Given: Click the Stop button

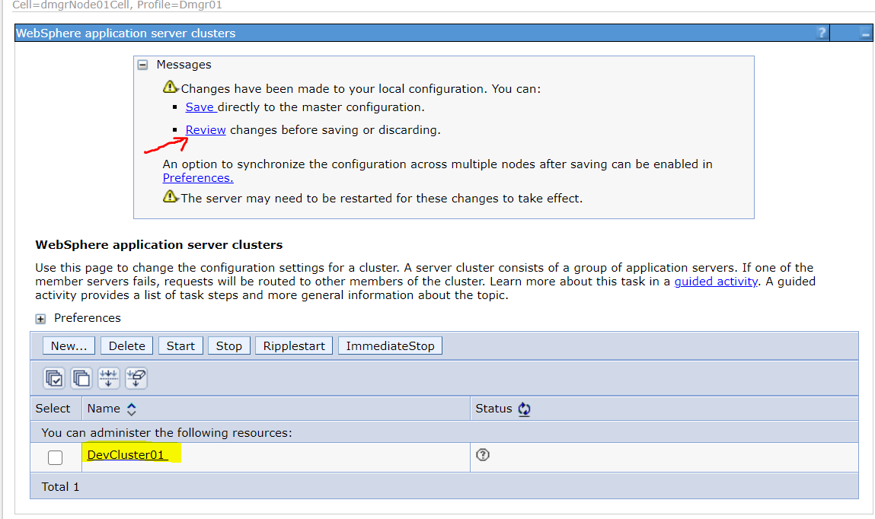Looking at the screenshot, I should tap(228, 345).
